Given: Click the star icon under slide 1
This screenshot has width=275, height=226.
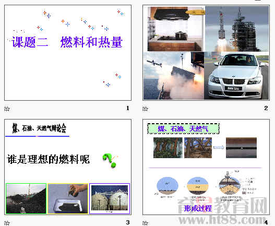Looking at the screenshot, I should tap(7, 109).
